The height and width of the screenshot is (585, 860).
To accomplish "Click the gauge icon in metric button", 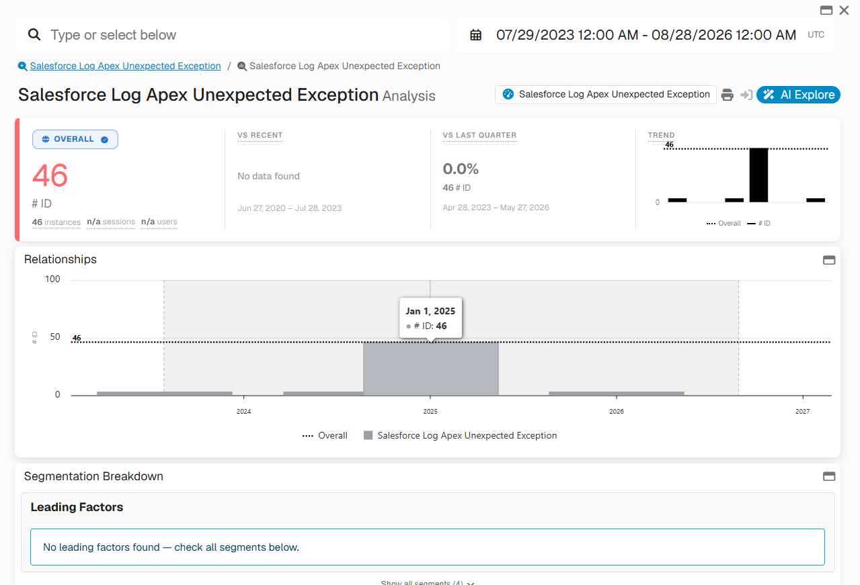I will 508,95.
